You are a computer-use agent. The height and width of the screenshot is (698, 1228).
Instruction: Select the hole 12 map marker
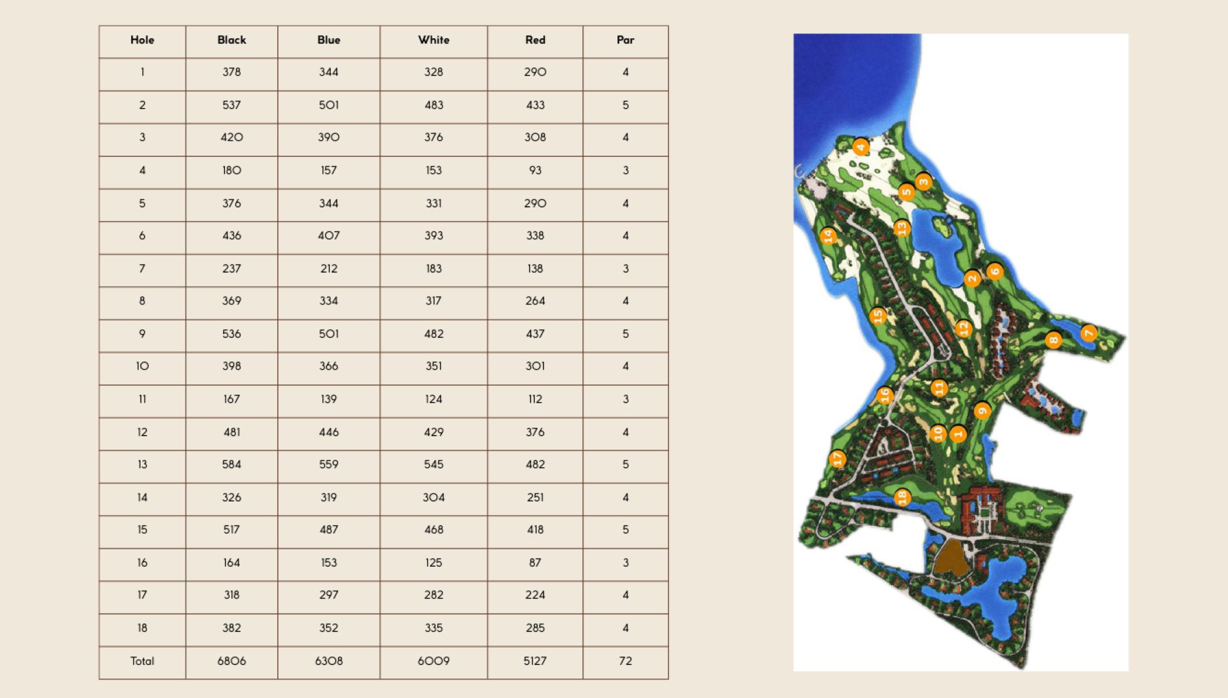point(963,328)
